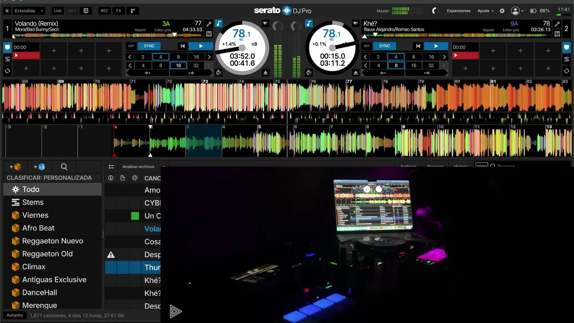This screenshot has width=574, height=323.
Task: Open the Ayuda help dropdown
Action: pos(486,11)
